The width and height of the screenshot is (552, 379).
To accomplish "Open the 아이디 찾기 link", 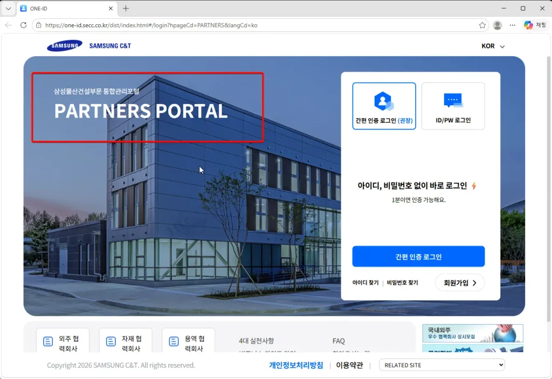I will pos(365,282).
